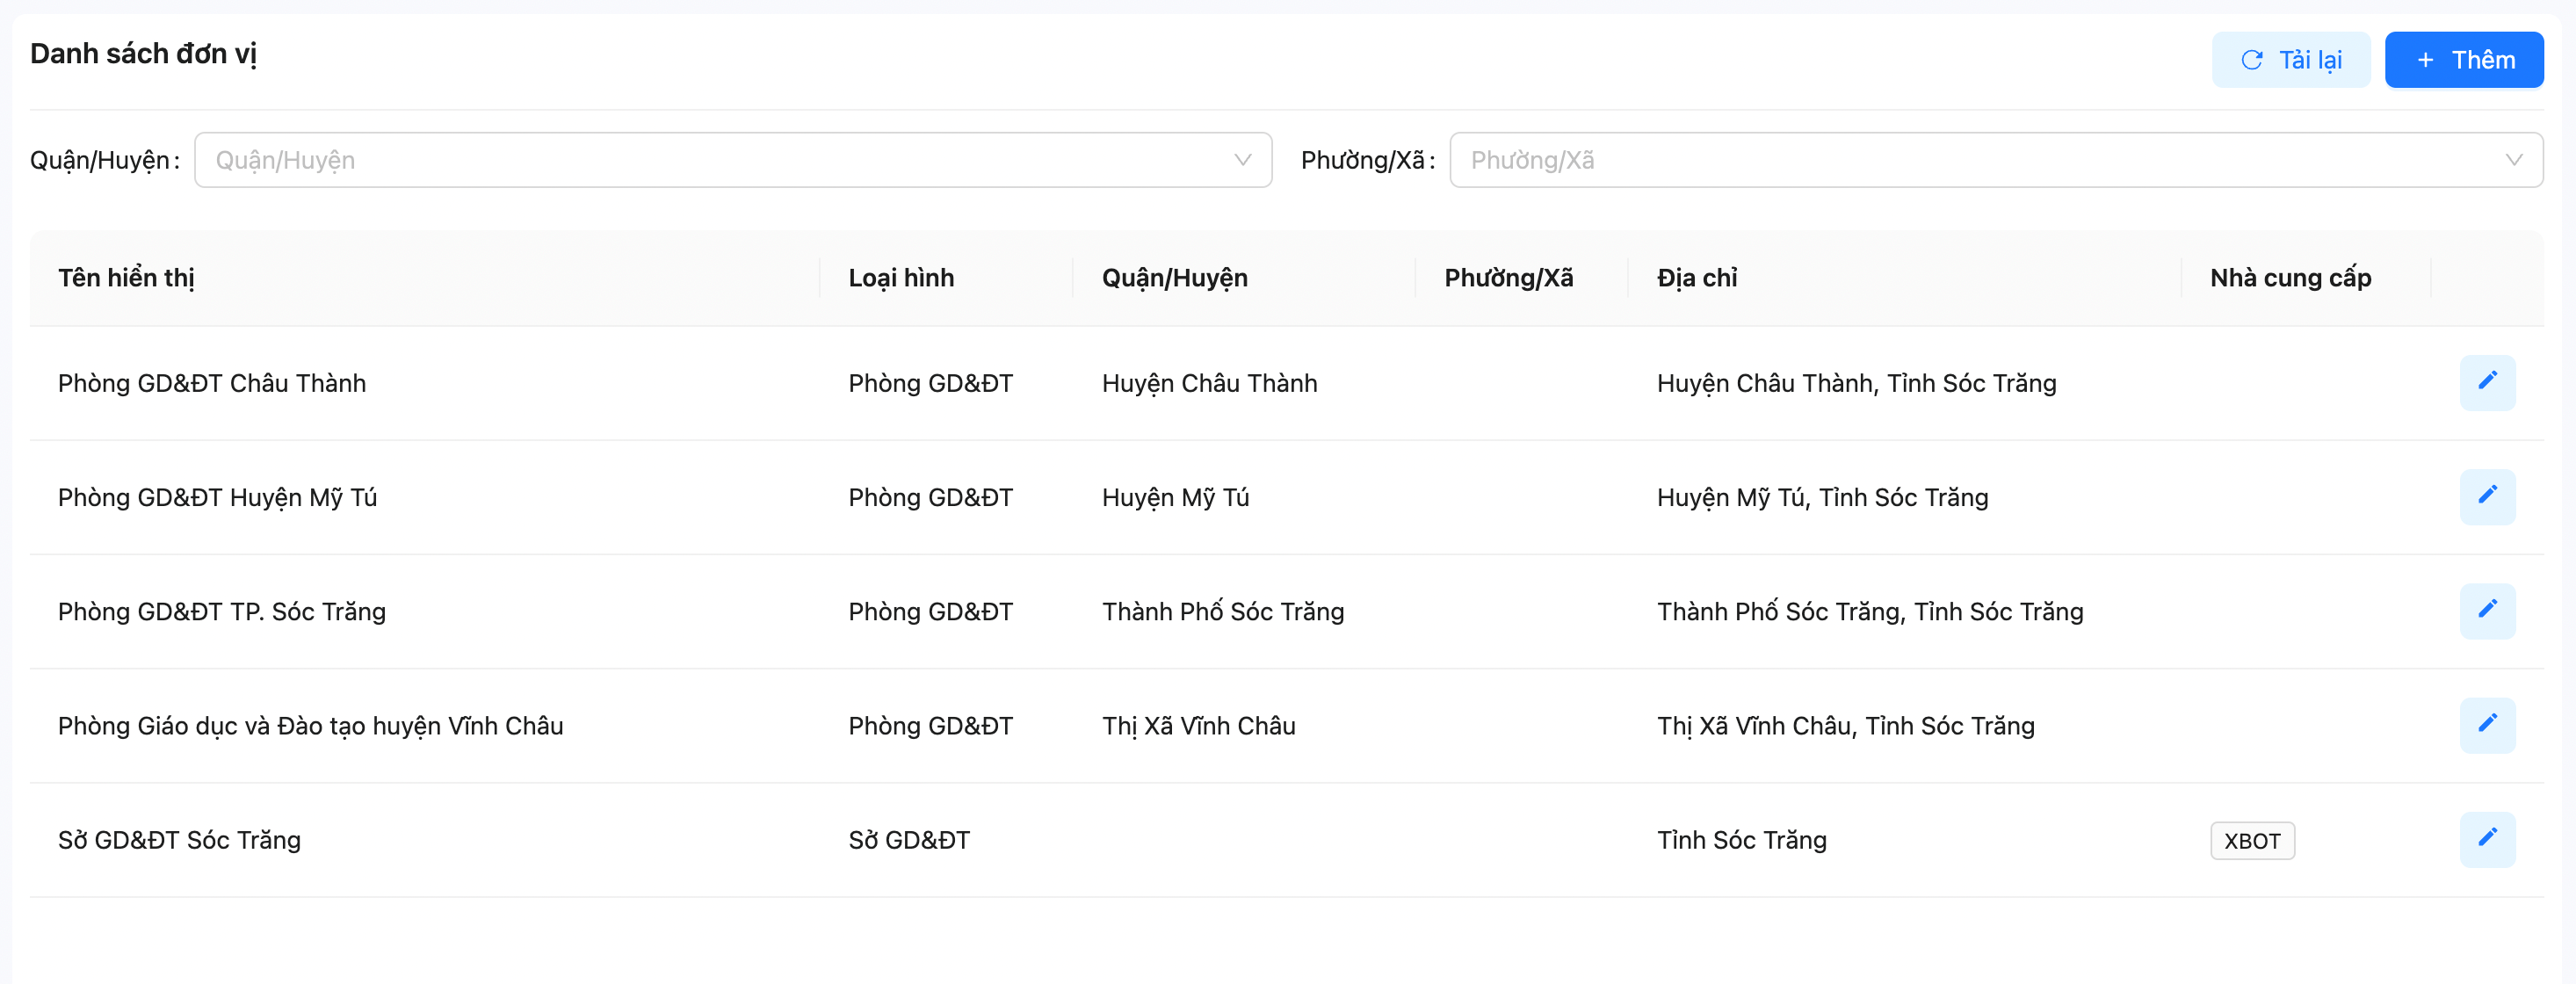Edit the Phòng GD&ĐT TP. Sóc Trăng entry

(2486, 610)
